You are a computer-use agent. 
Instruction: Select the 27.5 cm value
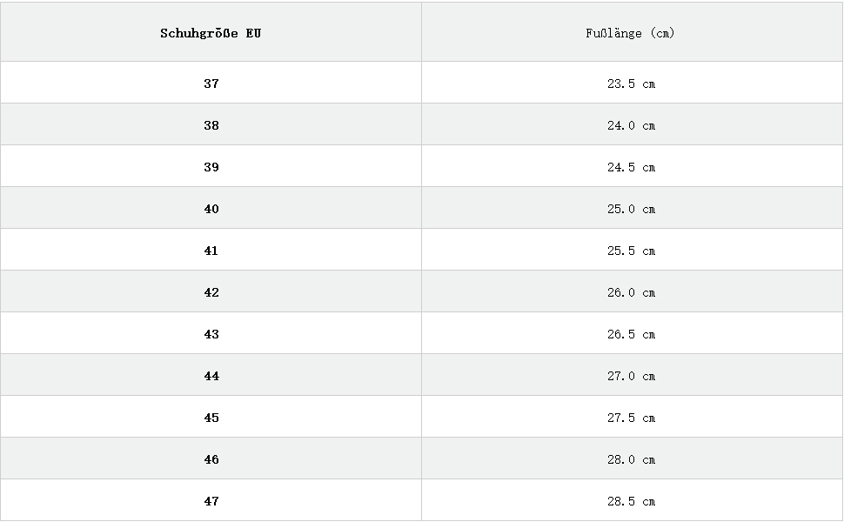click(631, 418)
